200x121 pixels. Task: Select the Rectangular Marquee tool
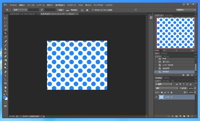click(x=5, y=22)
